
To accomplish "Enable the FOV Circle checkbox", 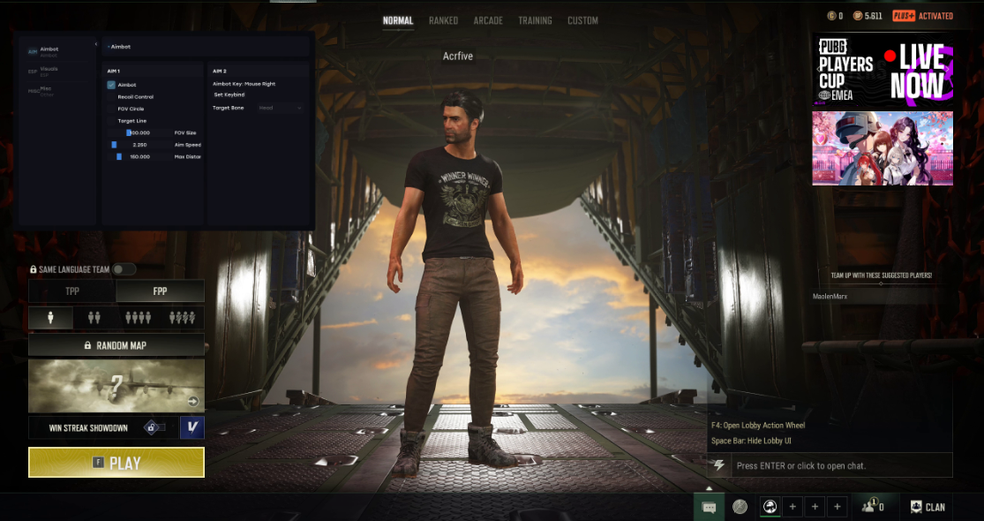I will tap(111, 109).
